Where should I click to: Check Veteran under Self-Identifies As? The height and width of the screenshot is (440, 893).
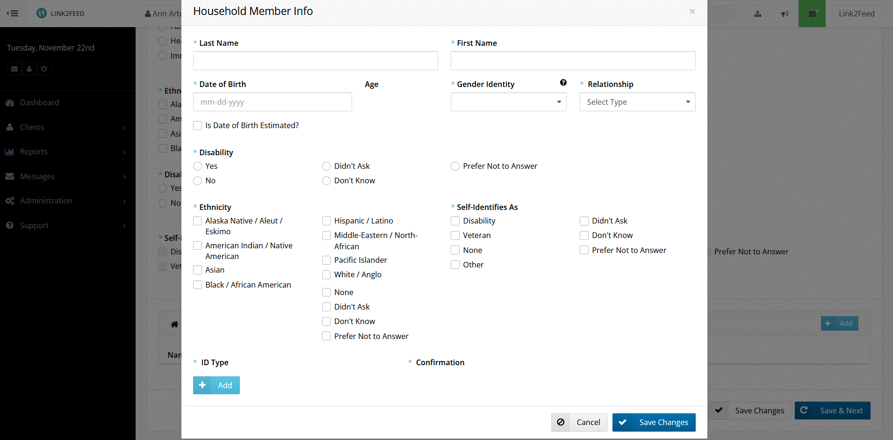click(x=455, y=235)
